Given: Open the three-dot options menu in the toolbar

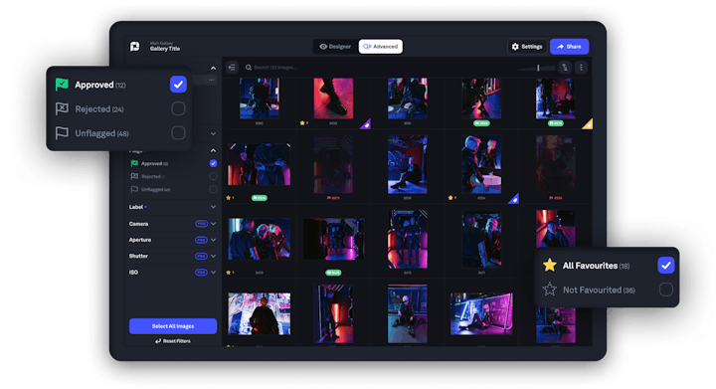Looking at the screenshot, I should (581, 68).
